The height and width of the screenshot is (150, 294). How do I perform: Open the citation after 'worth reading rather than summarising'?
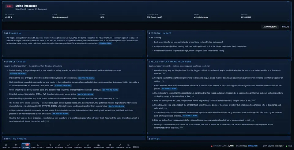(x=116, y=106)
